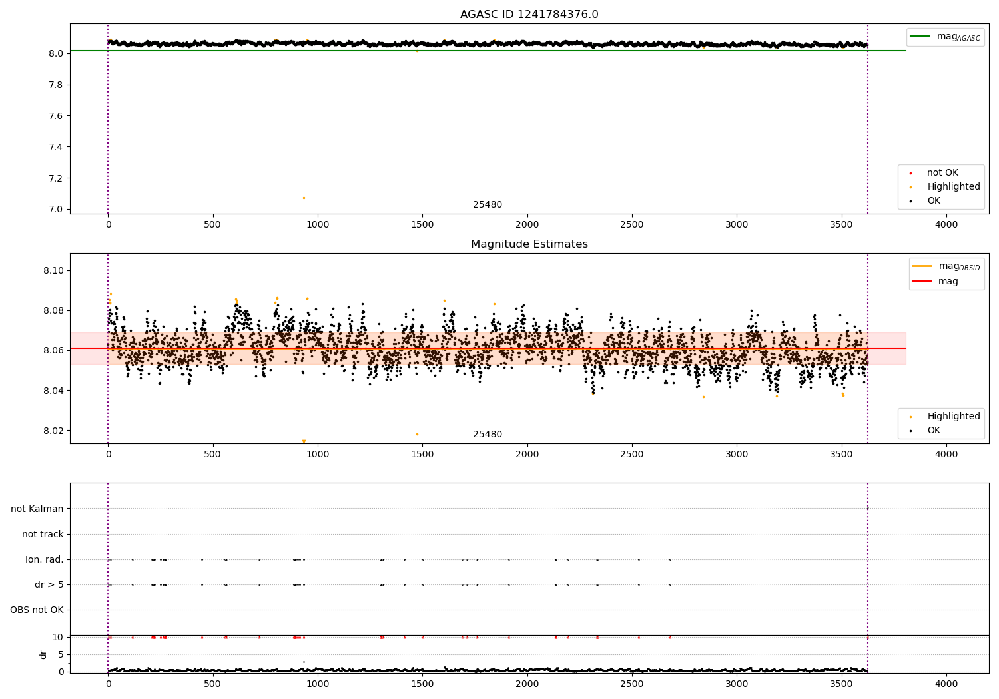Click the '25480' label in top plot

[488, 205]
